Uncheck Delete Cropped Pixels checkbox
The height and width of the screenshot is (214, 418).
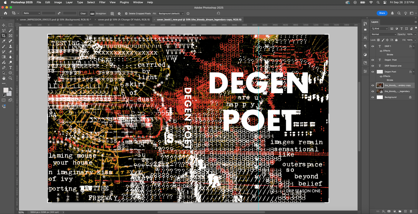coord(126,14)
